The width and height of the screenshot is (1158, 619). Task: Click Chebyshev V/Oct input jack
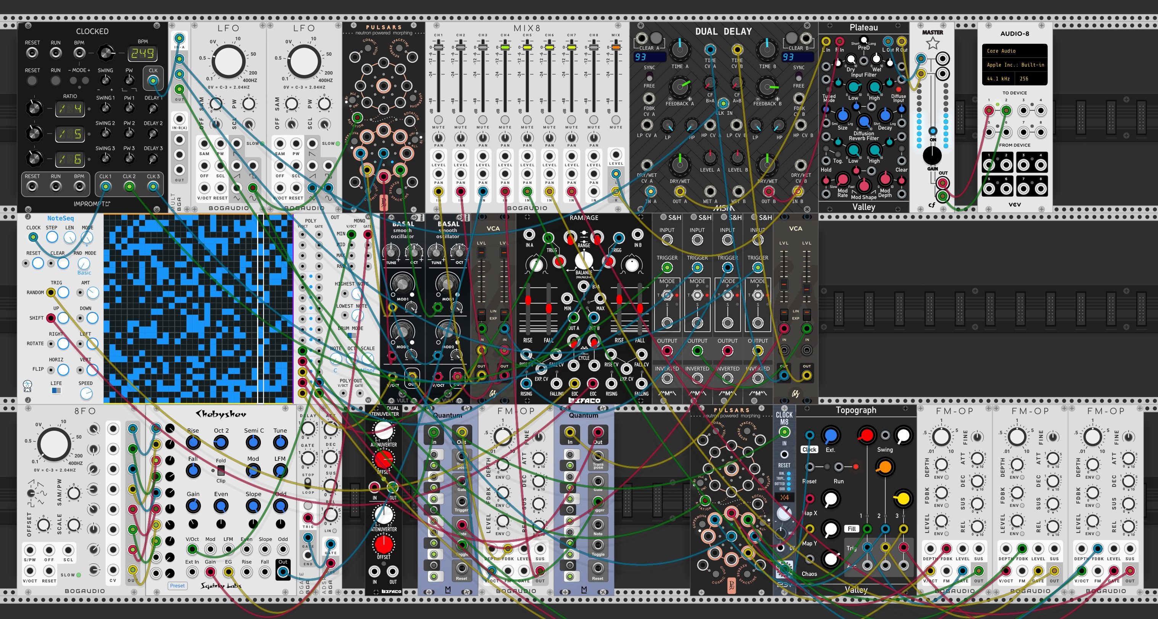tap(192, 549)
